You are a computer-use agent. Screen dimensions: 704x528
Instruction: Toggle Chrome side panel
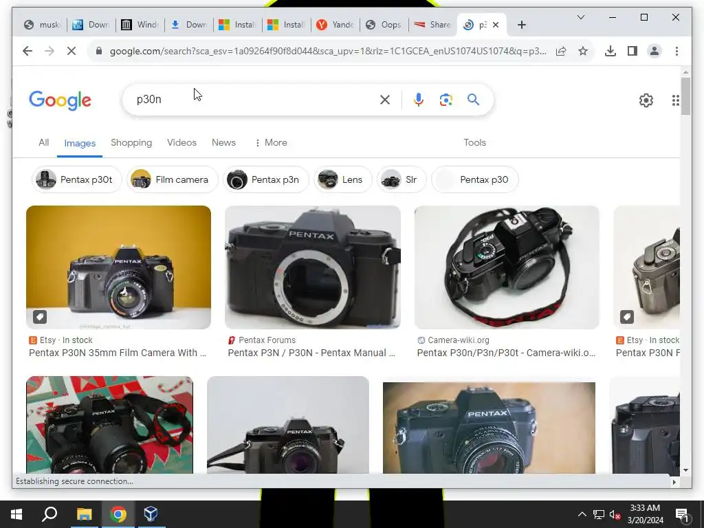point(632,51)
